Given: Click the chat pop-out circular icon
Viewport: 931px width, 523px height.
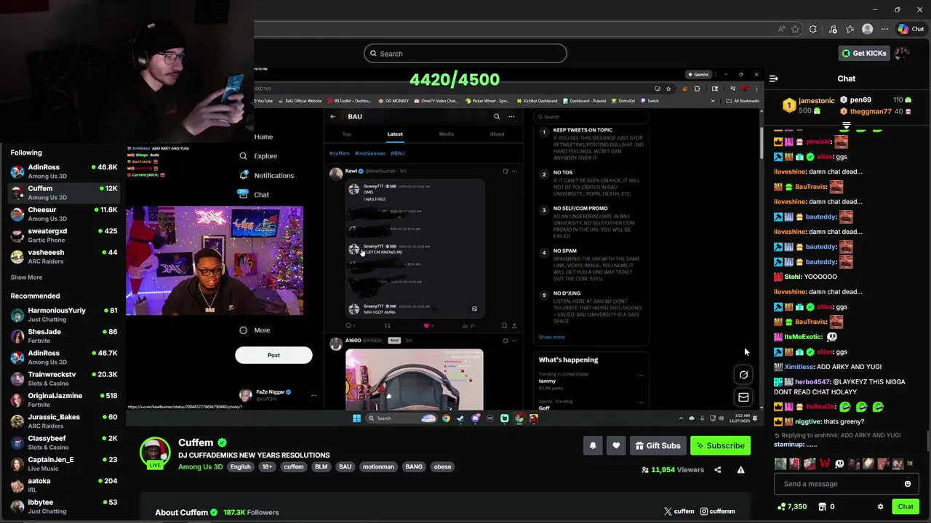Looking at the screenshot, I should point(743,375).
